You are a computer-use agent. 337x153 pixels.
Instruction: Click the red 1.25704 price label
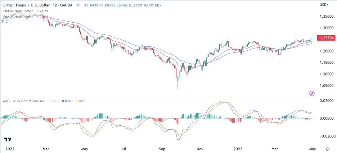click(x=325, y=38)
